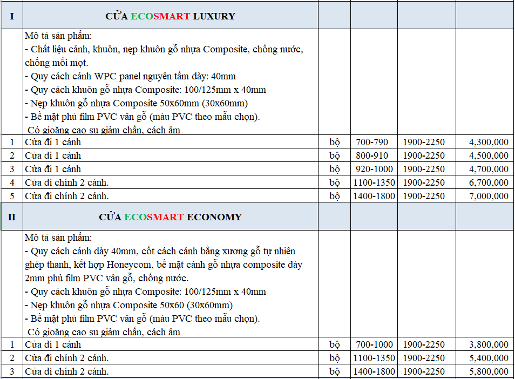Select unit 'bộ' in the 800-910 row

pos(334,155)
